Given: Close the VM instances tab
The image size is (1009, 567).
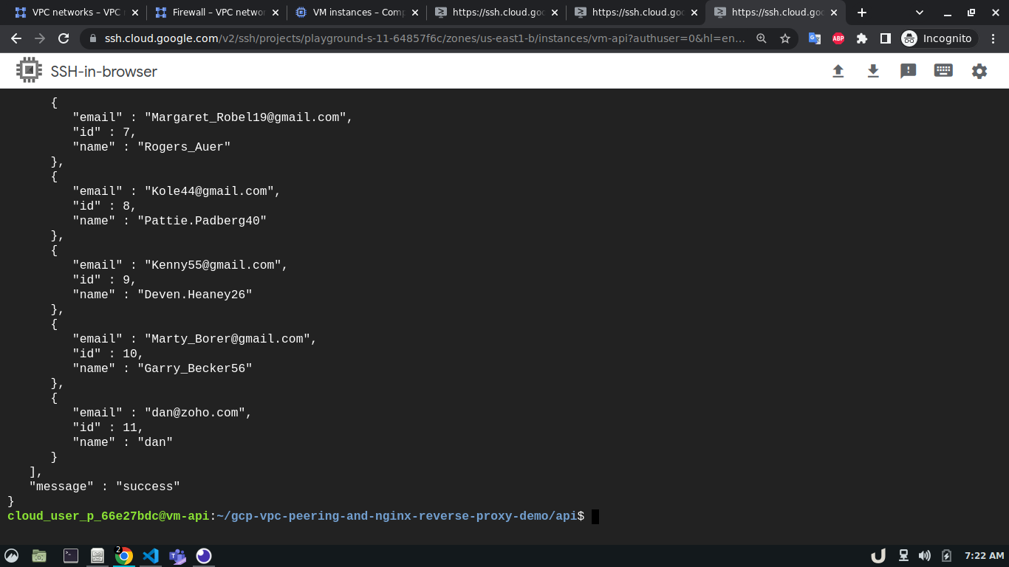Looking at the screenshot, I should (x=414, y=13).
